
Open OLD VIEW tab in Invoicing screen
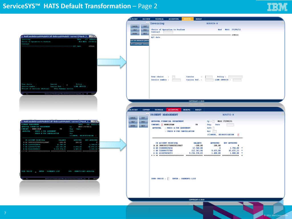(146, 19)
